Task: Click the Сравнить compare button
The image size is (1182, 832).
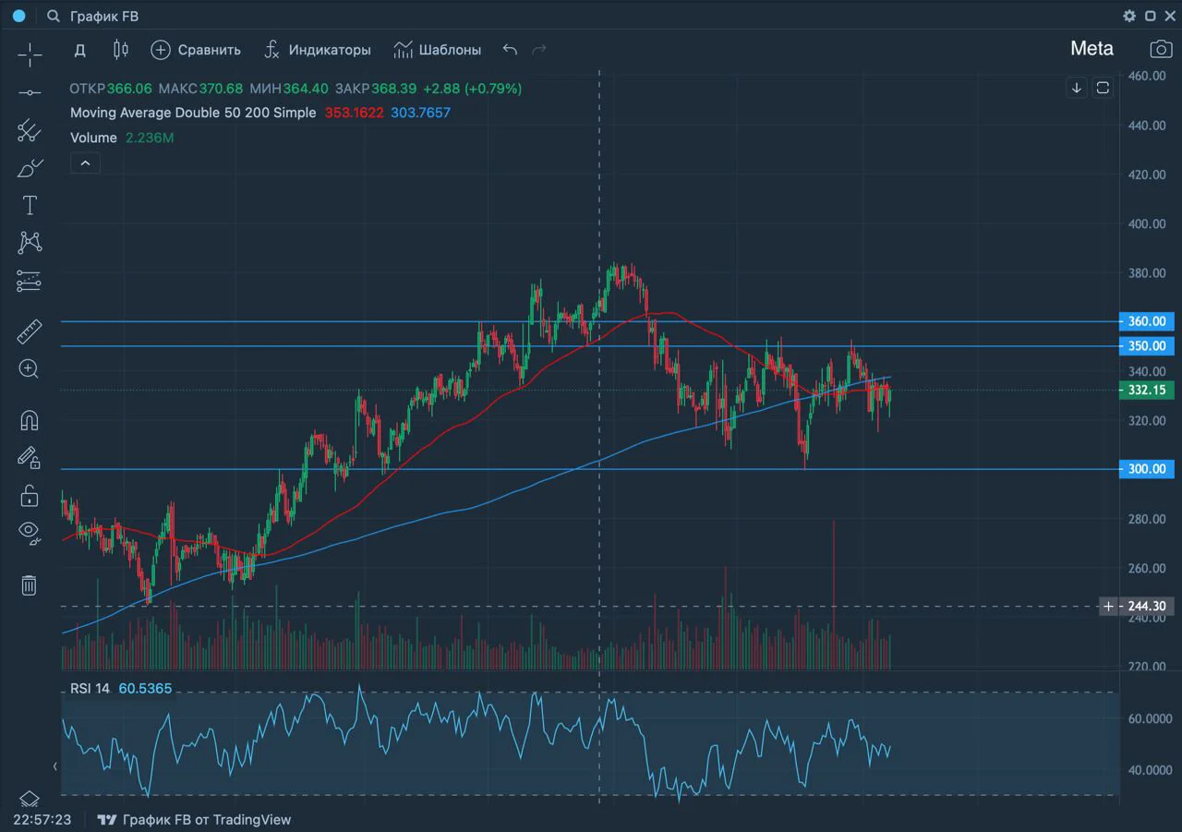Action: click(196, 50)
